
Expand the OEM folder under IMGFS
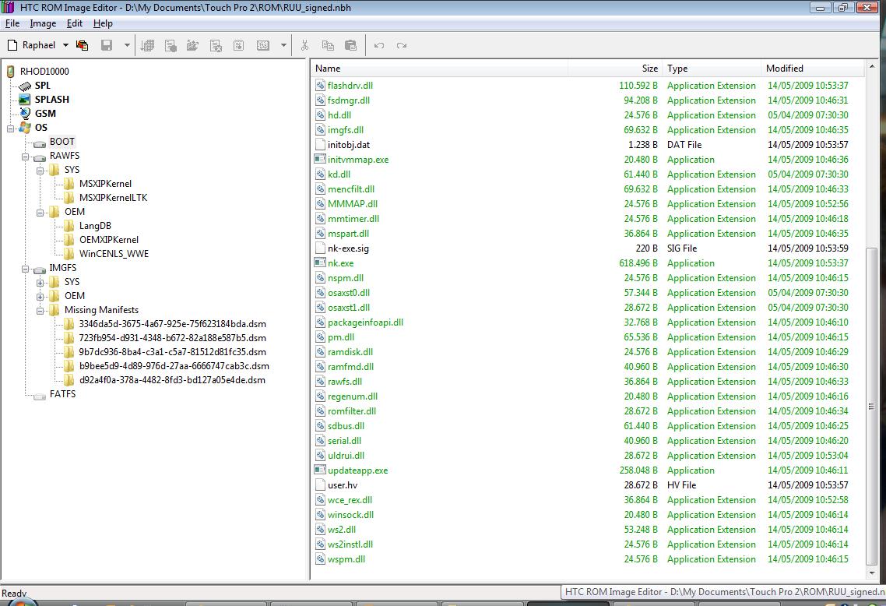(40, 296)
